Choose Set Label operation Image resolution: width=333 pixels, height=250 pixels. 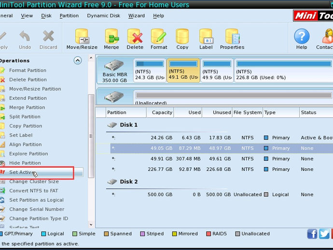pos(21,135)
